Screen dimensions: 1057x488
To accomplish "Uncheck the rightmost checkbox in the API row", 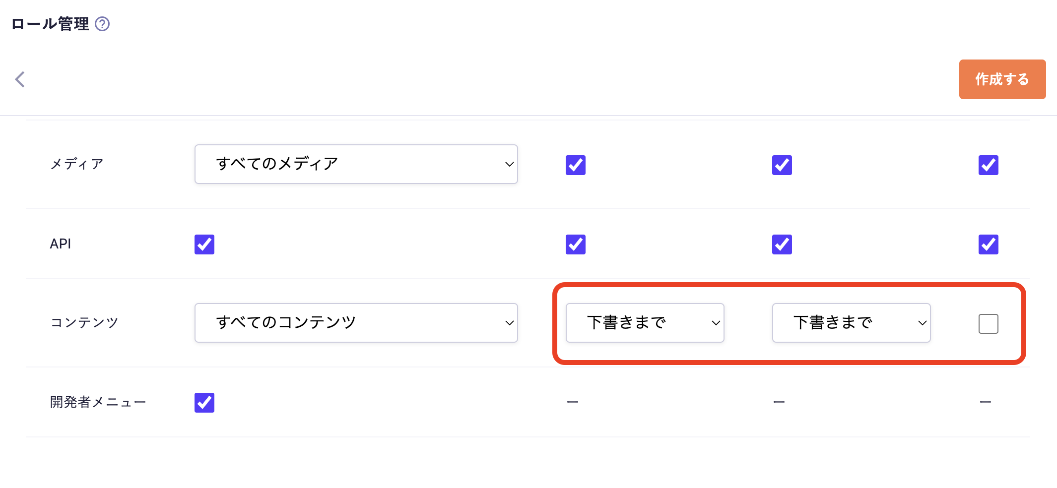I will pyautogui.click(x=989, y=244).
